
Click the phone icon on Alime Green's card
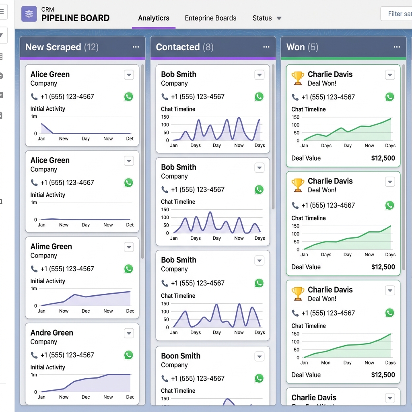34,269
